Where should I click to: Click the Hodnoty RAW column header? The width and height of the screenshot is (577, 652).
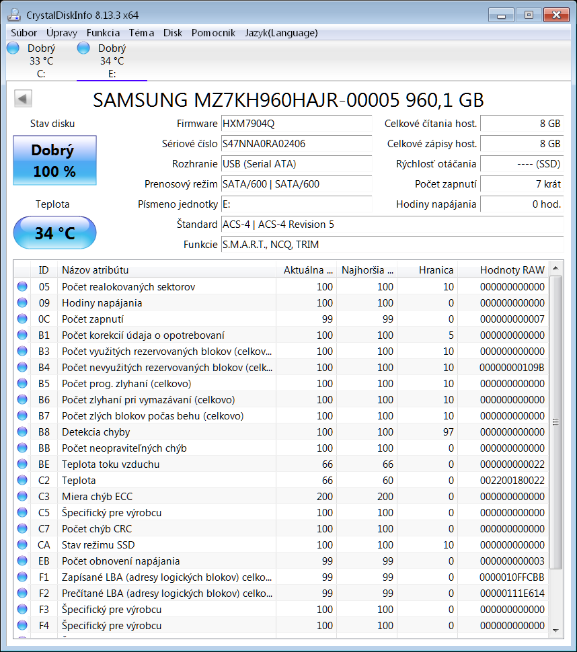pos(504,270)
